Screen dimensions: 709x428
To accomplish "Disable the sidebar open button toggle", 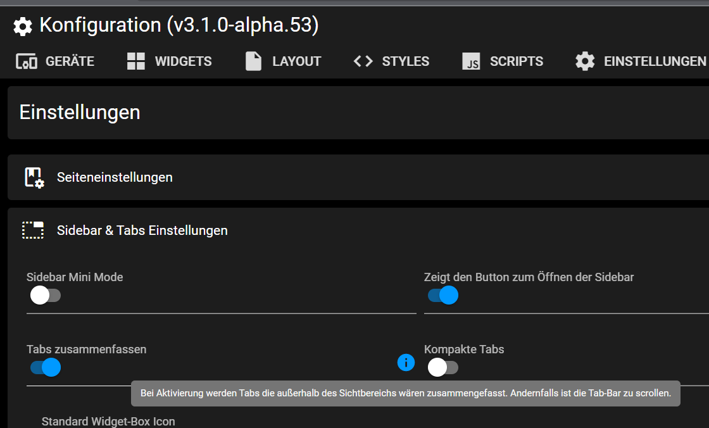I will [443, 295].
